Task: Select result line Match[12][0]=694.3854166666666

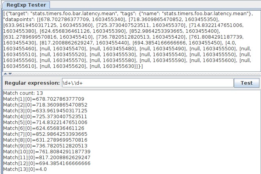Action: (x=47, y=163)
